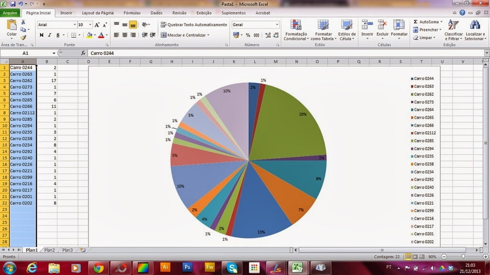Click the insert function fx icon
This screenshot has height=275, width=490.
coord(83,53)
